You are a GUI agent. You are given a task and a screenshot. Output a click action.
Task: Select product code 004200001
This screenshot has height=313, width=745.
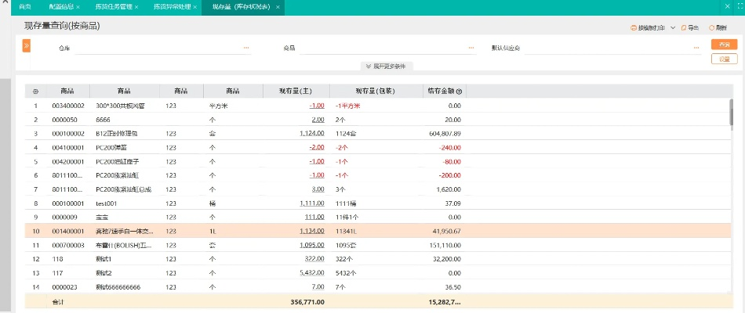pyautogui.click(x=68, y=162)
